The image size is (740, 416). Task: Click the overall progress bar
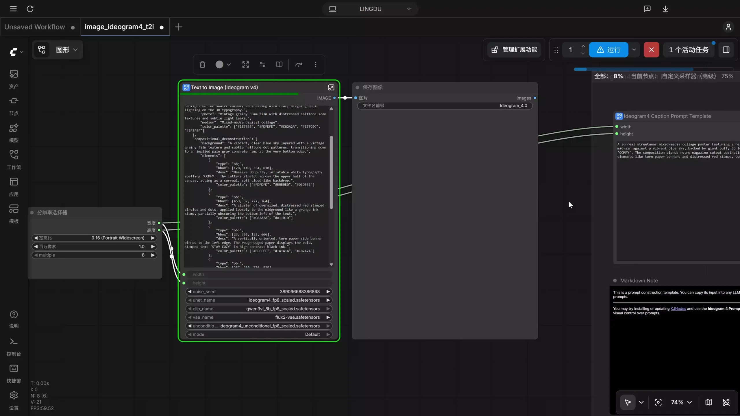654,69
